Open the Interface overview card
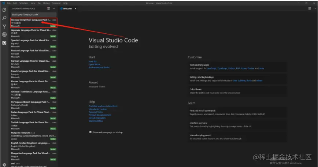The width and height of the screenshot is (318, 167). 237,124
